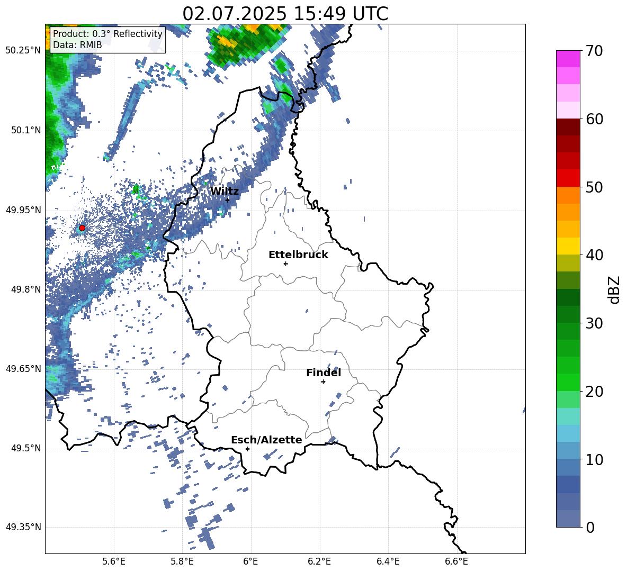Click the Product: 0.3° Reflectivity text
The image size is (627, 572).
point(108,33)
